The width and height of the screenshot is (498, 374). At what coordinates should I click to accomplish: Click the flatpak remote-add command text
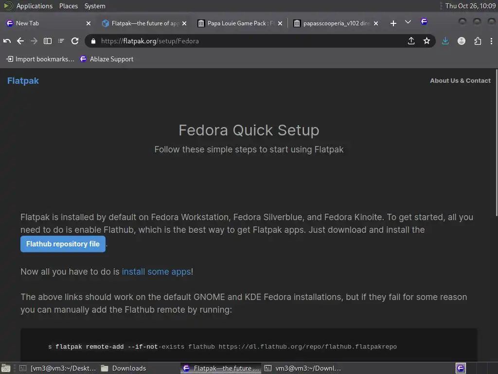226,347
